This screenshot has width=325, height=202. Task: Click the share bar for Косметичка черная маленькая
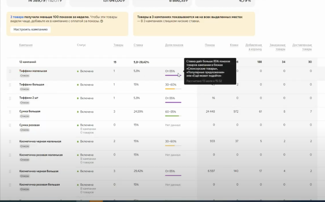click(x=173, y=146)
